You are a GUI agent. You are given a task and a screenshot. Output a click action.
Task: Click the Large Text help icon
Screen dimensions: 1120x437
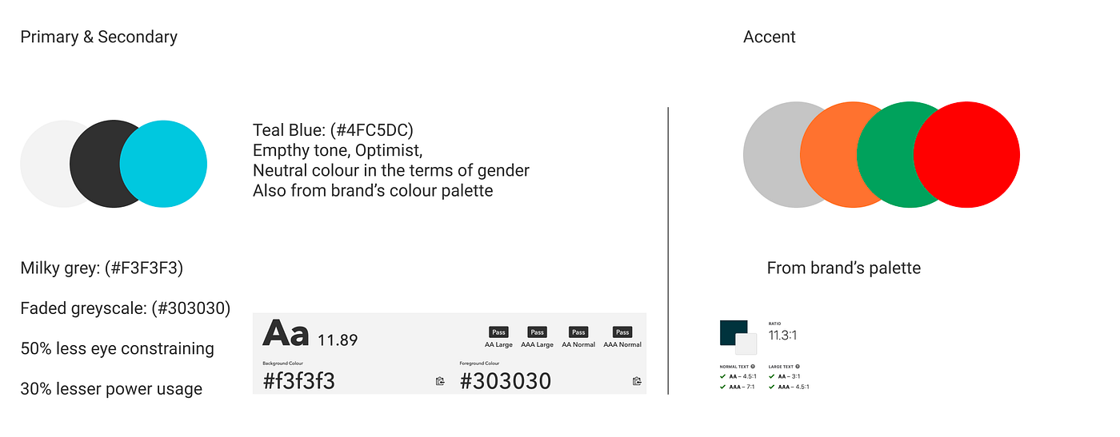pyautogui.click(x=798, y=367)
